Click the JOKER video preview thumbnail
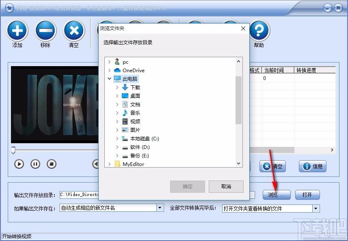This screenshot has width=348, height=241. coord(55,104)
